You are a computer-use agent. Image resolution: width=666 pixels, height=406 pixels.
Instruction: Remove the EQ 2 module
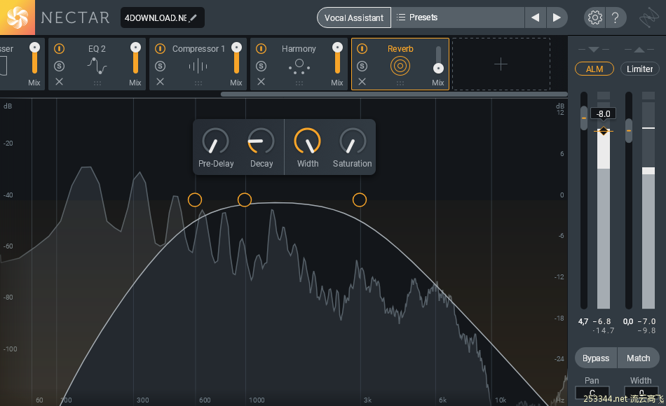click(x=59, y=81)
